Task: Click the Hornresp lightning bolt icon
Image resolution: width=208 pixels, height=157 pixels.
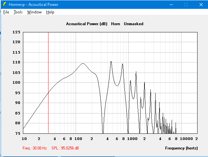Action: 4,5
